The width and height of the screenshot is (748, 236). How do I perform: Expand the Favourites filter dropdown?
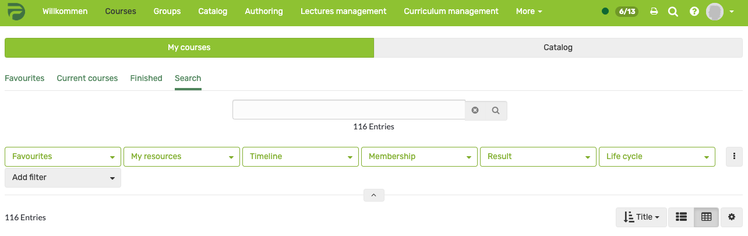63,157
